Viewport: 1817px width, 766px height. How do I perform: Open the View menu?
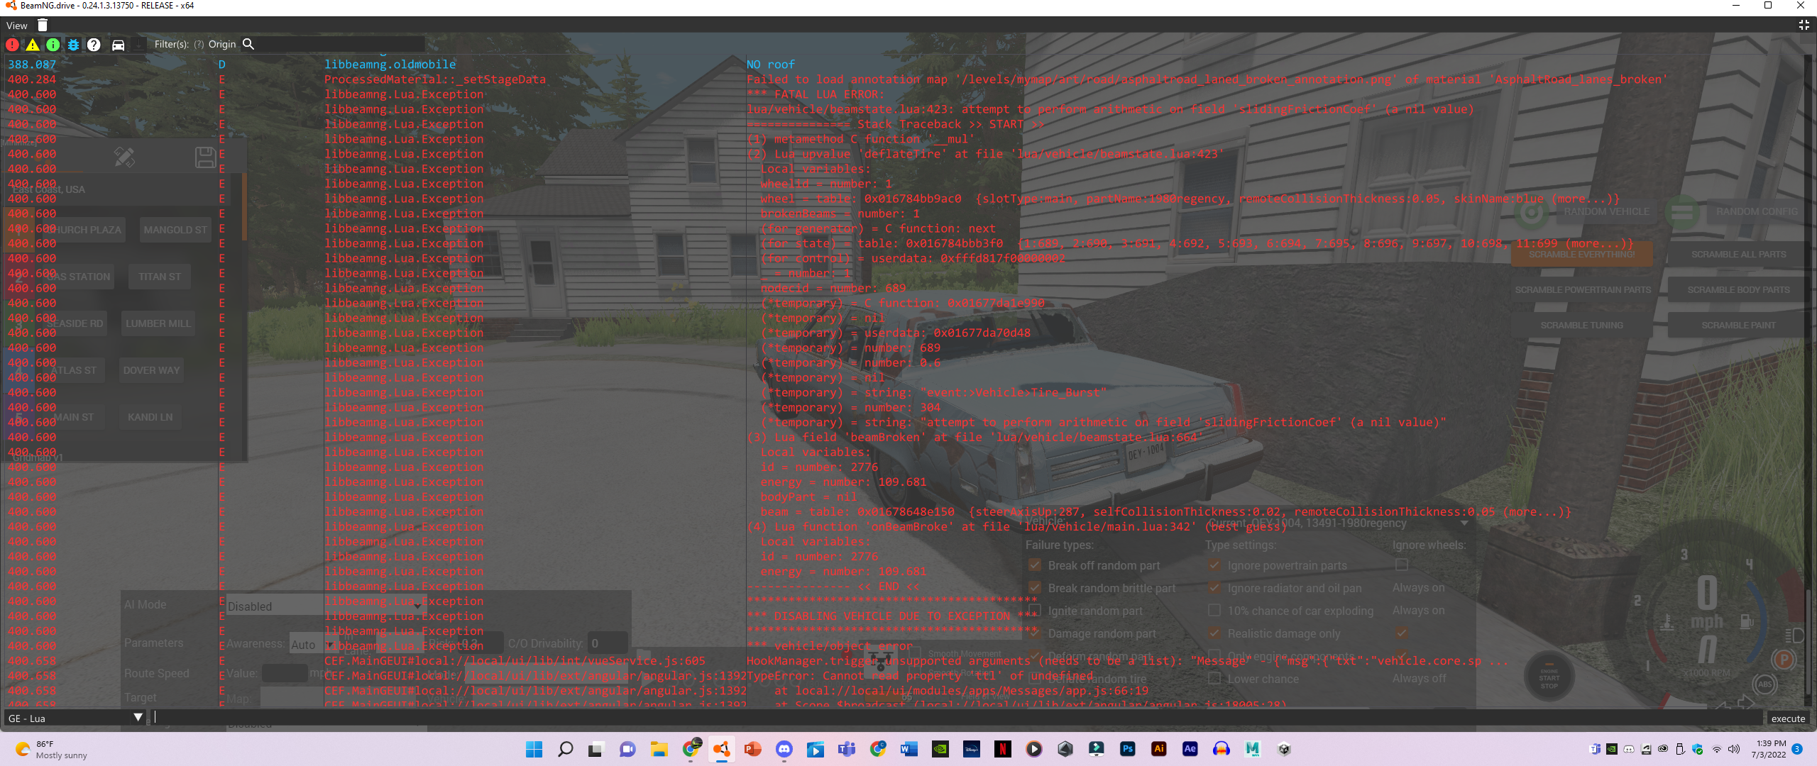pos(16,26)
